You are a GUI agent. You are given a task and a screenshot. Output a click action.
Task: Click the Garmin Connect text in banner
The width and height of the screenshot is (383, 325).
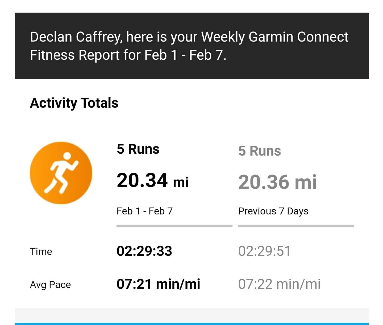[298, 37]
